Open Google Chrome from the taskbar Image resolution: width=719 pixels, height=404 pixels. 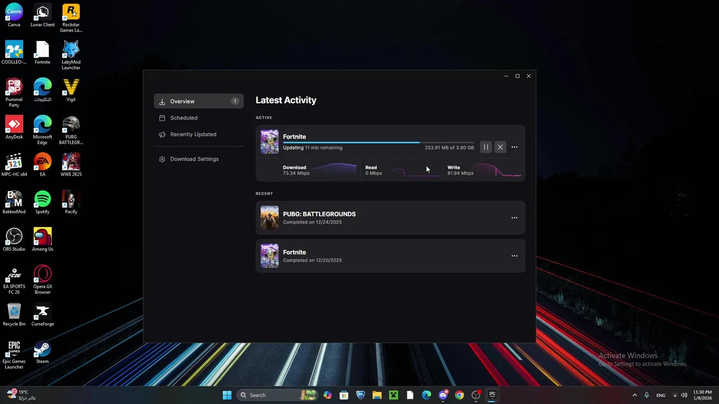coord(459,395)
